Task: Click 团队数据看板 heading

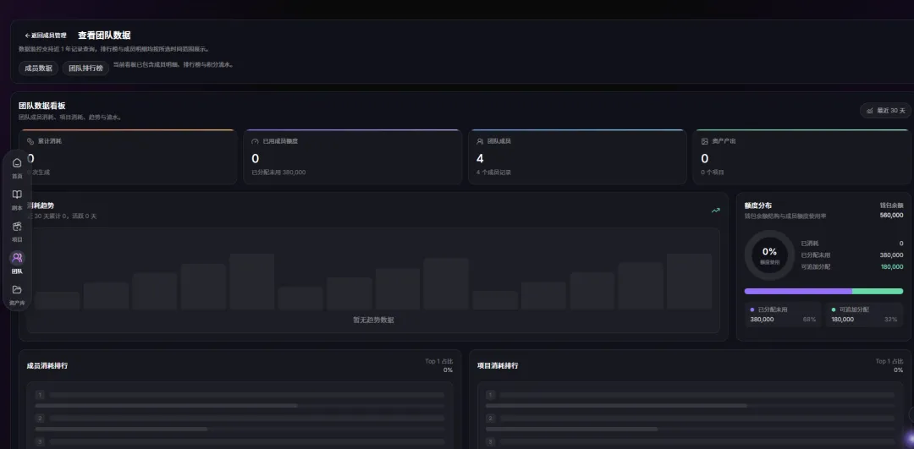Action: [42, 106]
